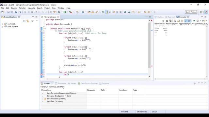Toggle Link with Editor in Project Explorer

28,21
